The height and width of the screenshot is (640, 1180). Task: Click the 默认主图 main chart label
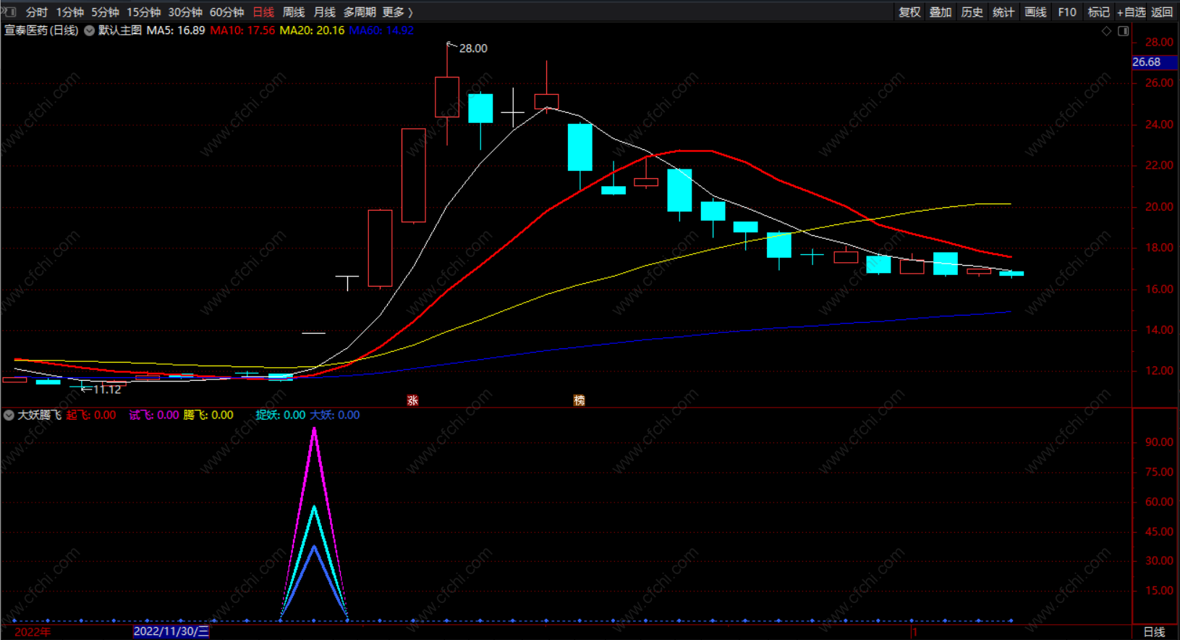click(x=120, y=30)
